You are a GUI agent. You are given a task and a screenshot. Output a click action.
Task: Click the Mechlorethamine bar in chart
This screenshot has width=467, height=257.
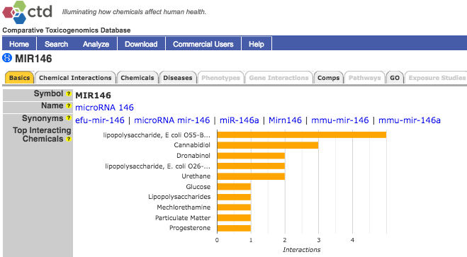234,207
